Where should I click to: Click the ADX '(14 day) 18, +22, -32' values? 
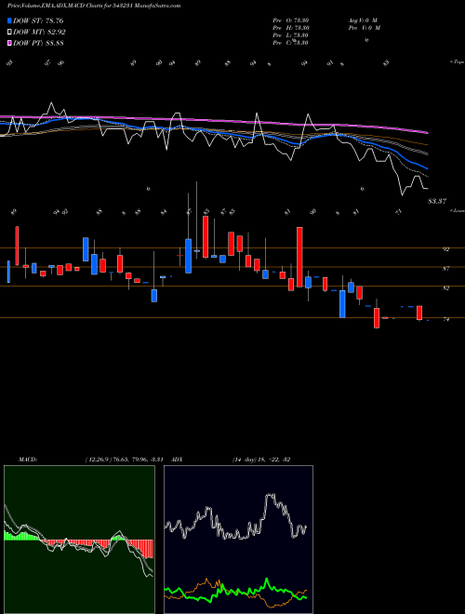(261, 460)
